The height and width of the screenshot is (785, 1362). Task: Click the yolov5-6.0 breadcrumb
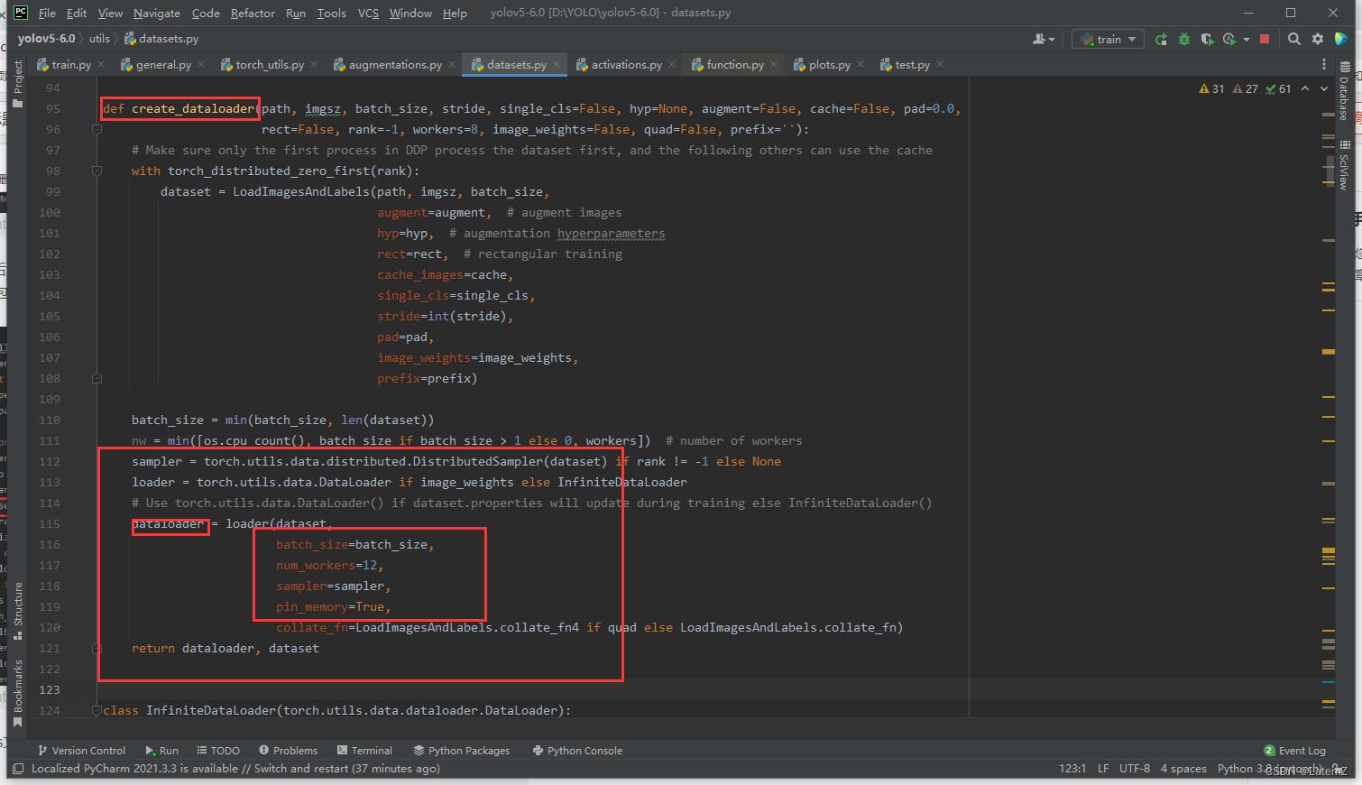(46, 39)
